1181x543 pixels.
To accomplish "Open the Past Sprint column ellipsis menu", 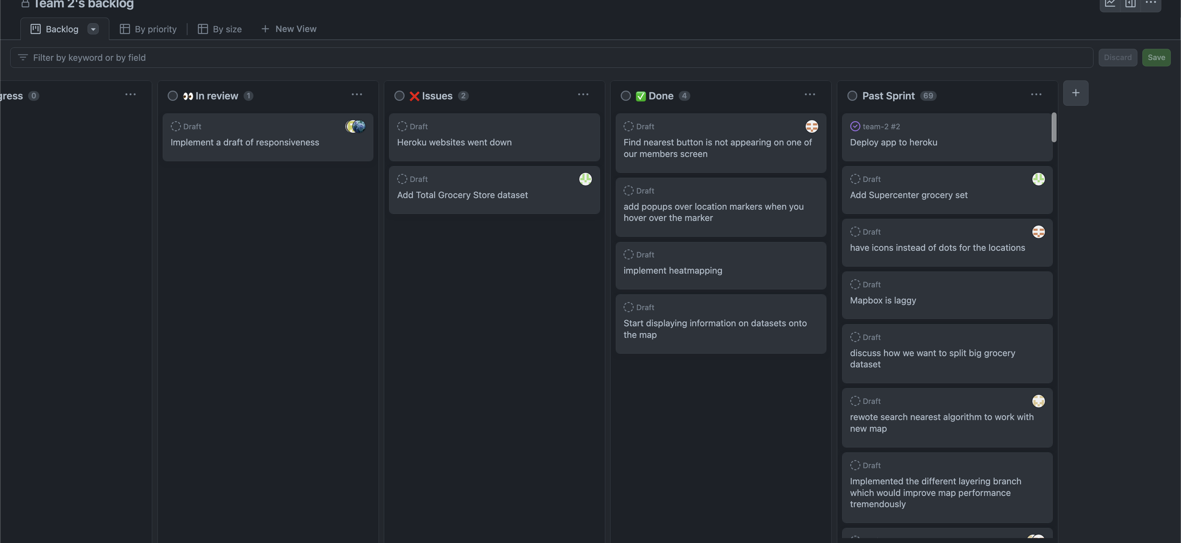I will (1036, 94).
